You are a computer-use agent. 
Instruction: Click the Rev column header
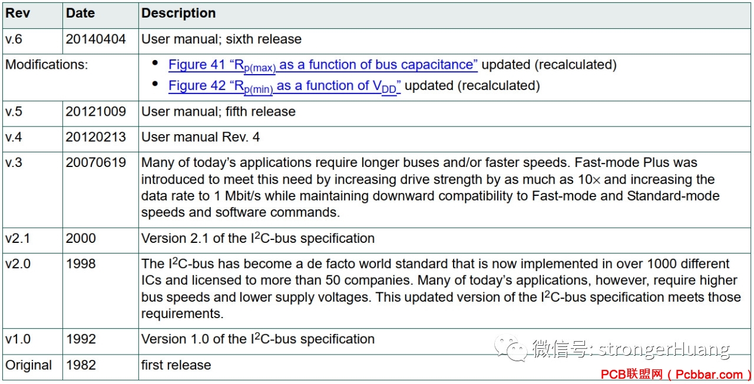(x=32, y=13)
